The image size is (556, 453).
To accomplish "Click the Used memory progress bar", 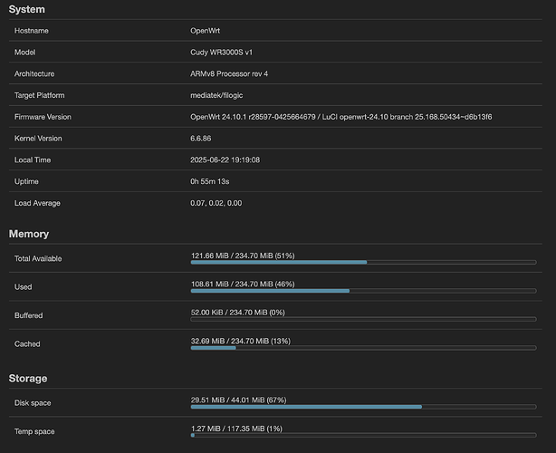I will (x=362, y=291).
